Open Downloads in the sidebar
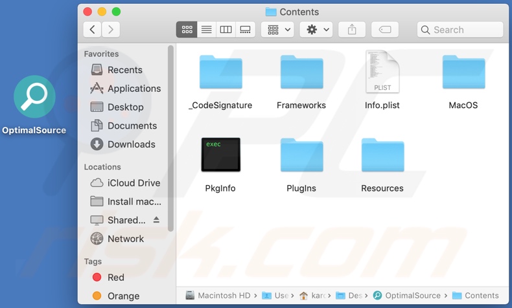This screenshot has width=512, height=308. (131, 144)
